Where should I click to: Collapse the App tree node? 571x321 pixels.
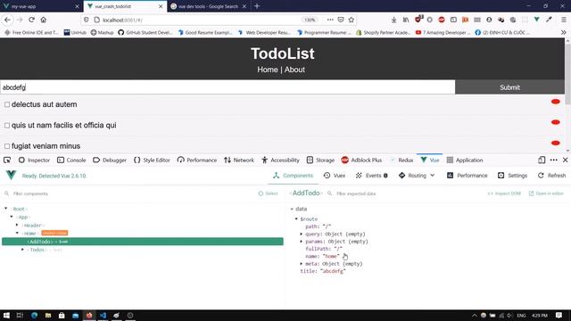pos(12,217)
